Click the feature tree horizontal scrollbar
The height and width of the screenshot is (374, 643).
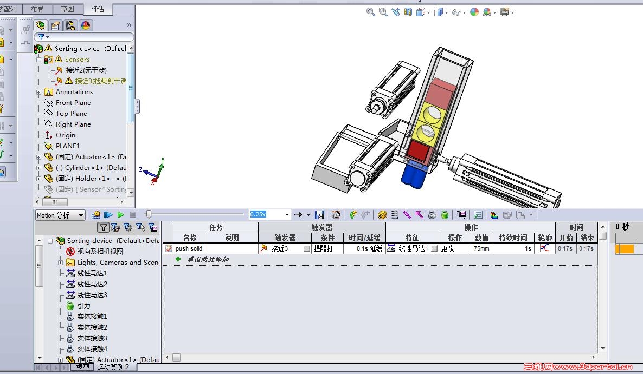coord(55,202)
